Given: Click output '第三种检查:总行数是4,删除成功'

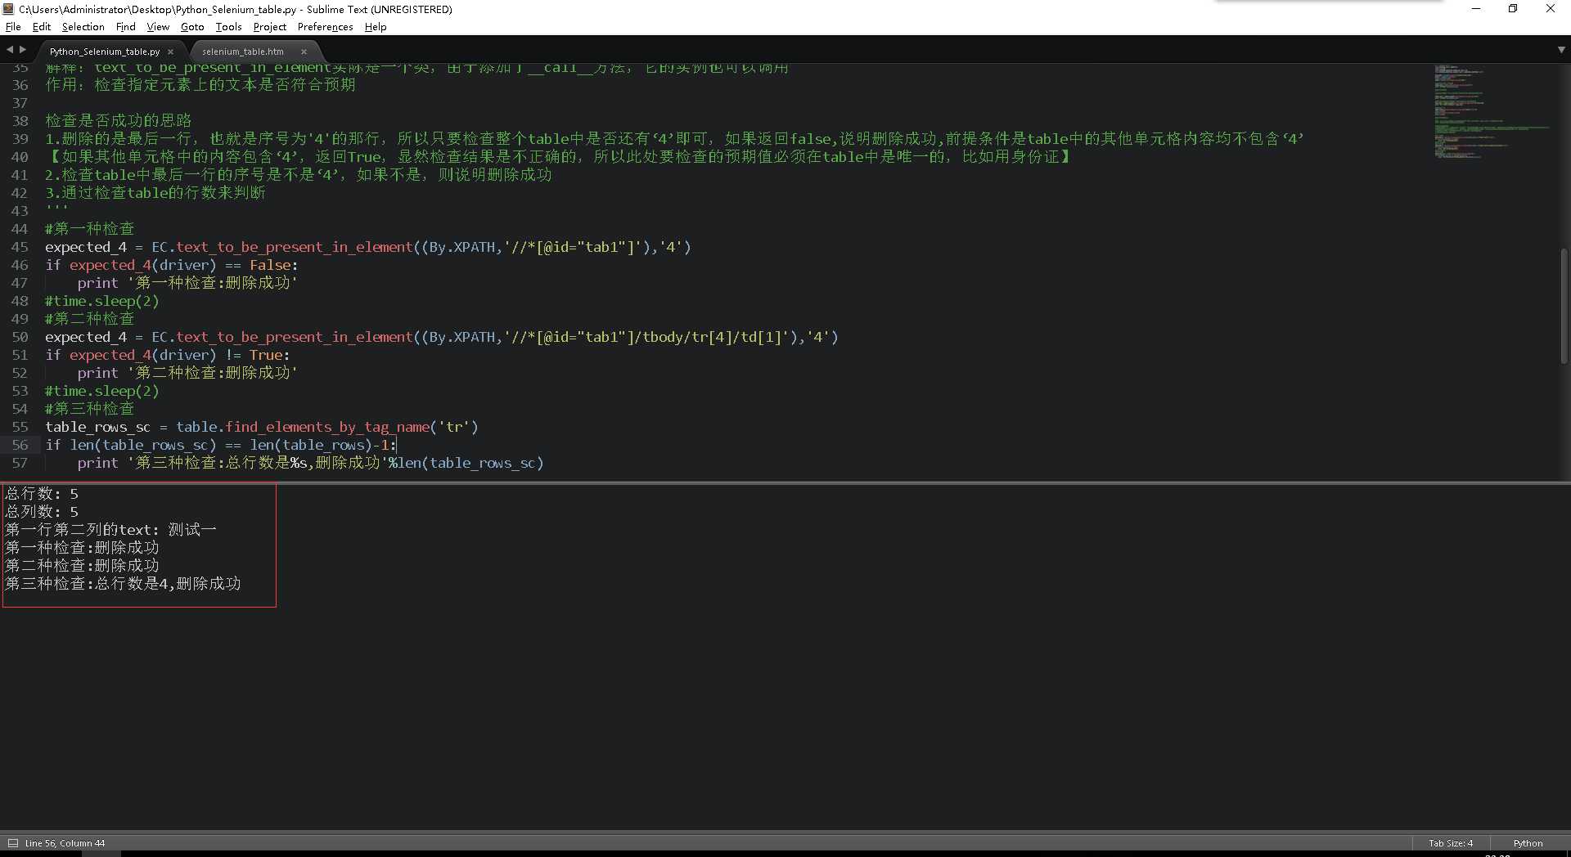Looking at the screenshot, I should tap(123, 584).
